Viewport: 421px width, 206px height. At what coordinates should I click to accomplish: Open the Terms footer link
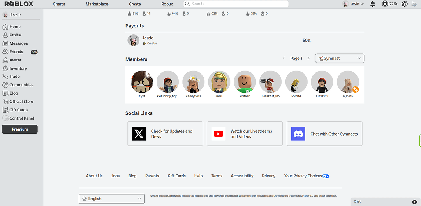217,176
